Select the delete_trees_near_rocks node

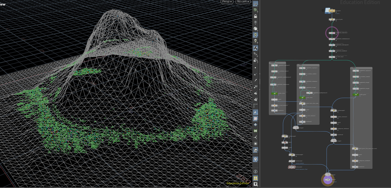pyautogui.click(x=302, y=104)
